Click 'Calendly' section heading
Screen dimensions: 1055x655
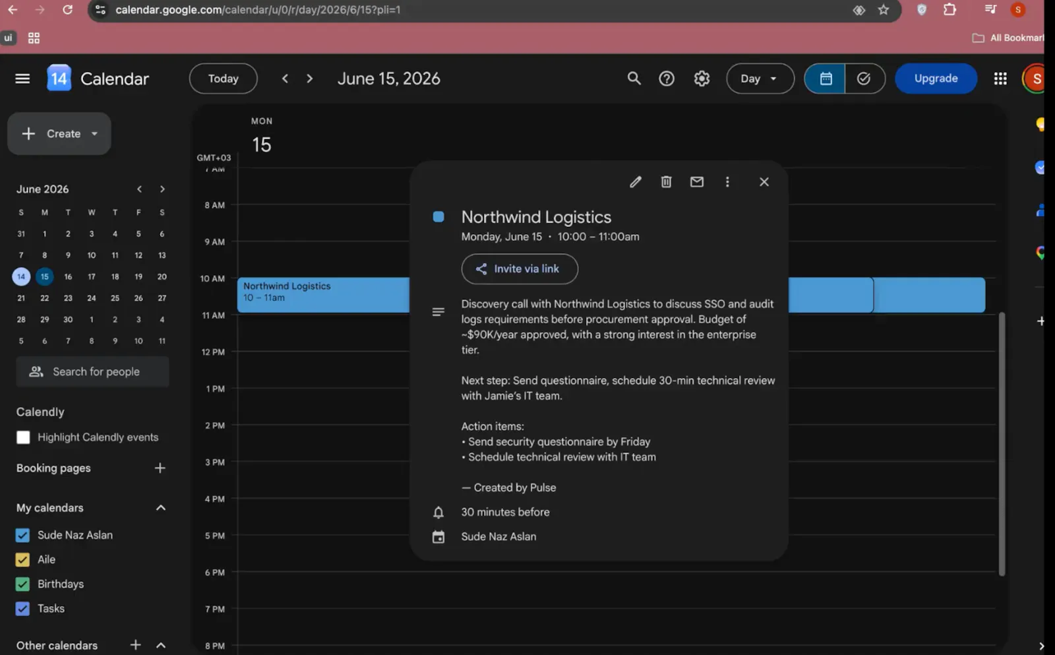click(40, 412)
